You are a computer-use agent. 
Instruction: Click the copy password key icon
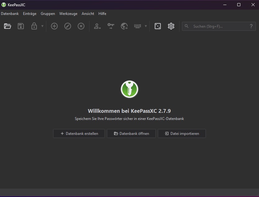[x=111, y=26]
